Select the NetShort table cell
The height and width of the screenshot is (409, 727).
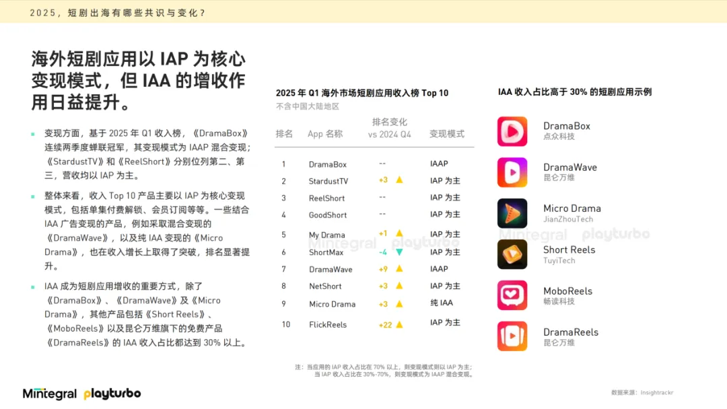pos(325,287)
